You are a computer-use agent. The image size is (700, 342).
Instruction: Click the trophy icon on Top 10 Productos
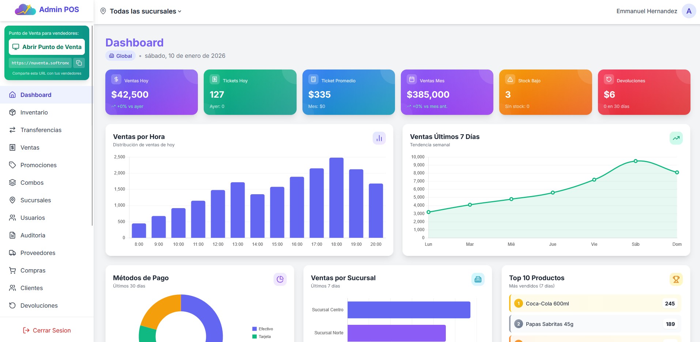tap(676, 279)
